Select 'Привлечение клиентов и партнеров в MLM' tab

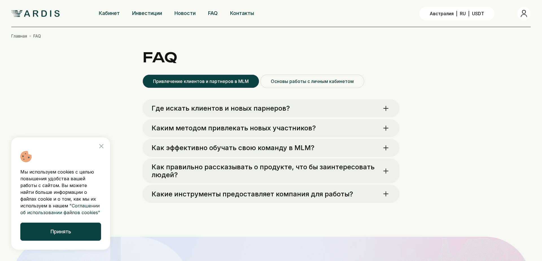[x=201, y=81]
